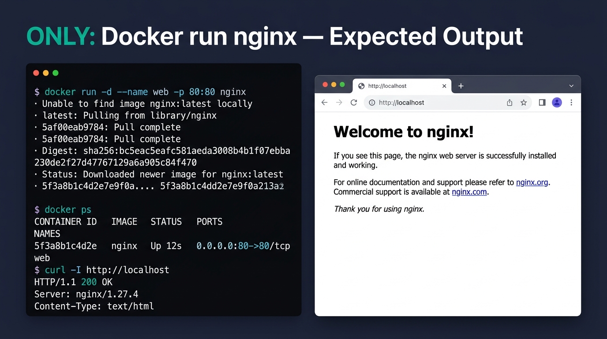Click the 'Digest: sha256' line
The image size is (607, 339).
pyautogui.click(x=162, y=157)
